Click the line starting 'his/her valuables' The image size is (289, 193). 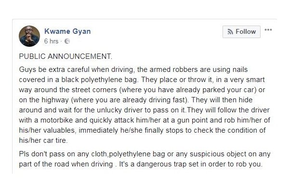(x=142, y=130)
